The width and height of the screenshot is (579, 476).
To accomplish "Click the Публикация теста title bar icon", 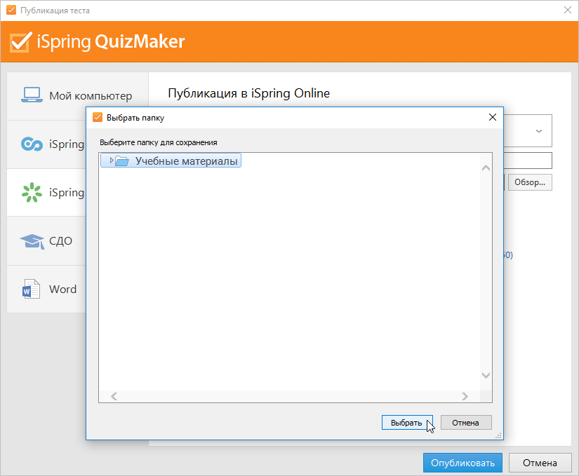I will click(11, 10).
